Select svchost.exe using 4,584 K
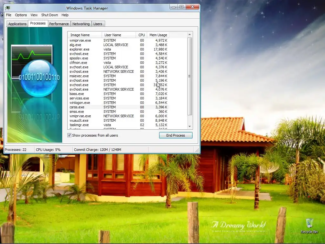 click(x=118, y=54)
